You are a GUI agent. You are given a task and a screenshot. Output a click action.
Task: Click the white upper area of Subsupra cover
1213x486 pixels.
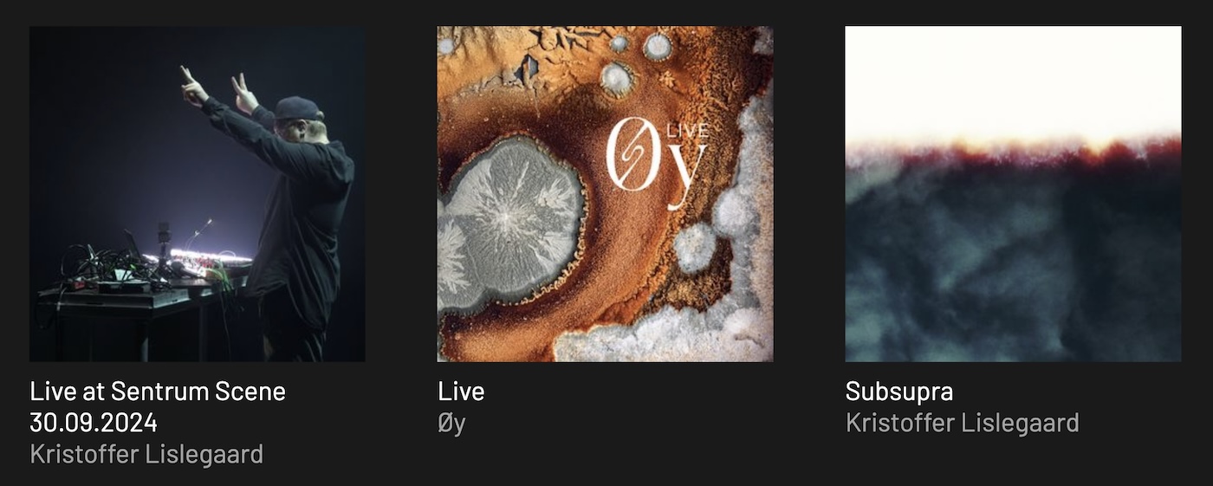coord(1013,81)
